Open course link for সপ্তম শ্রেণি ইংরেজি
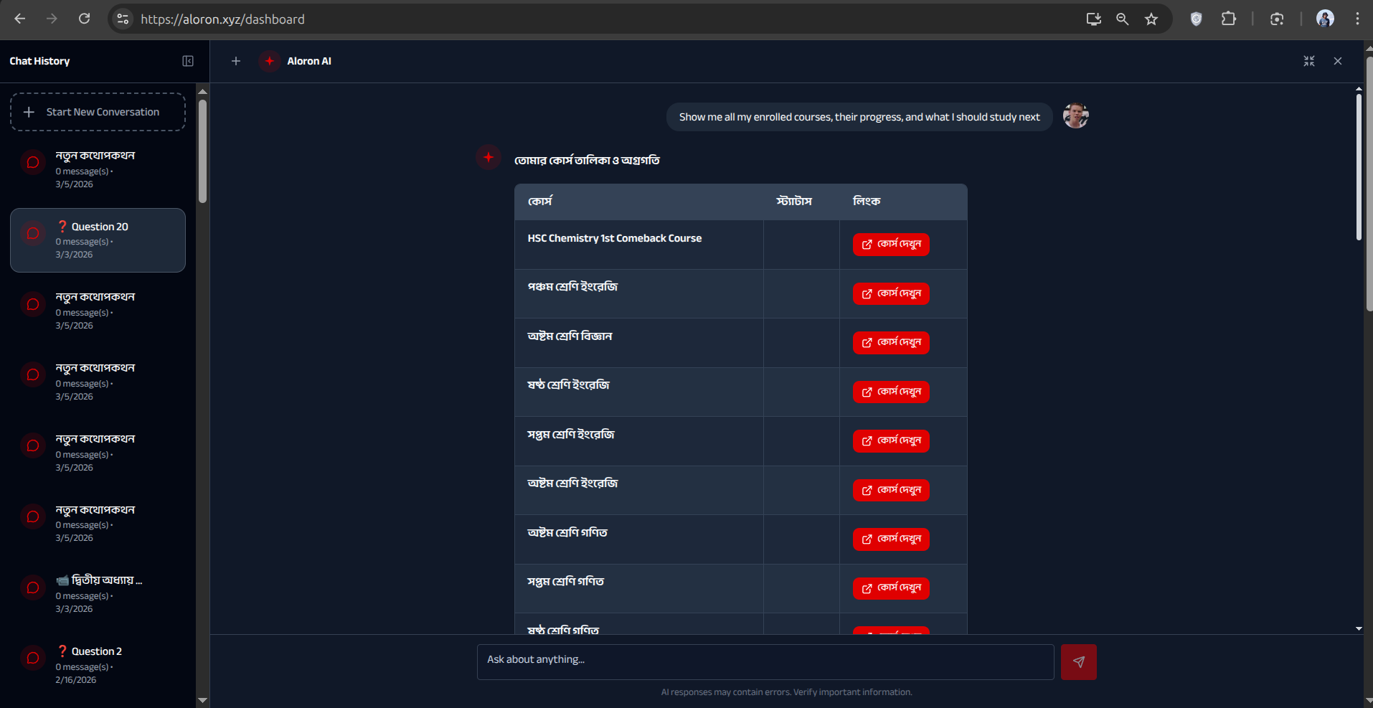The height and width of the screenshot is (708, 1373). click(x=891, y=441)
